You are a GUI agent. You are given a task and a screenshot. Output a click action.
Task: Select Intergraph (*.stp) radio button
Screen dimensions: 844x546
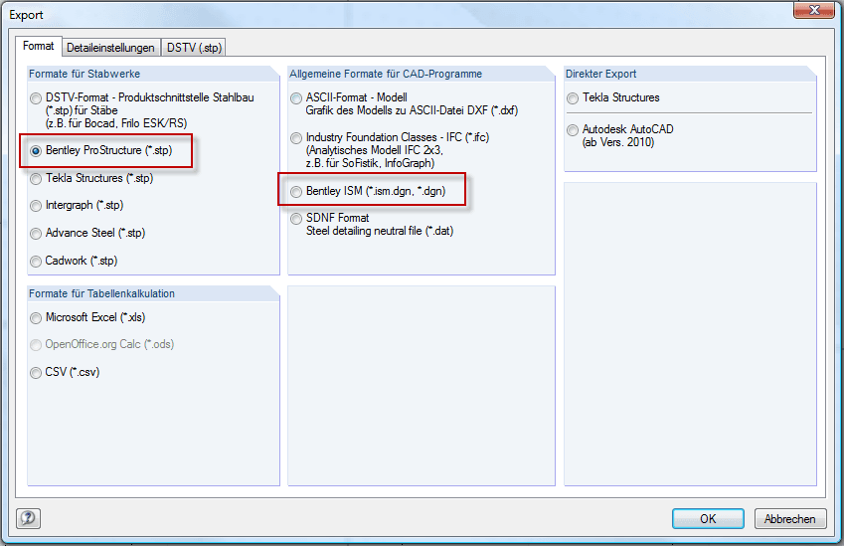[x=36, y=206]
